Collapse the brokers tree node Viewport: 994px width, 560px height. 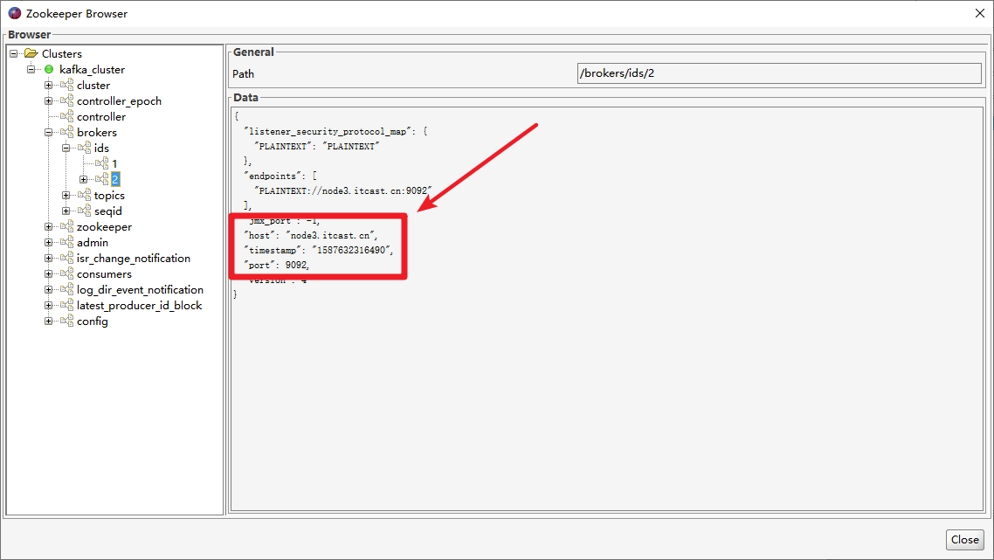(48, 133)
